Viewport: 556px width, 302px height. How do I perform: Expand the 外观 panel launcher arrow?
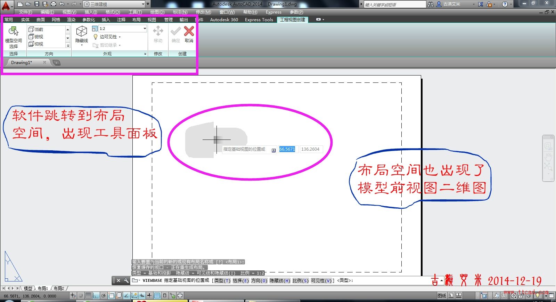tap(145, 54)
